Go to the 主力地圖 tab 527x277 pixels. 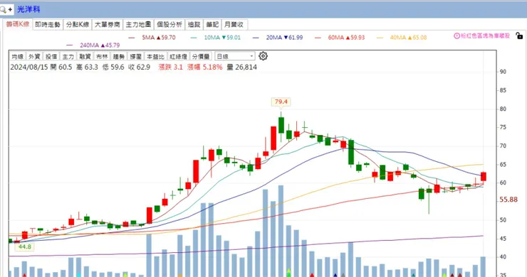(138, 24)
